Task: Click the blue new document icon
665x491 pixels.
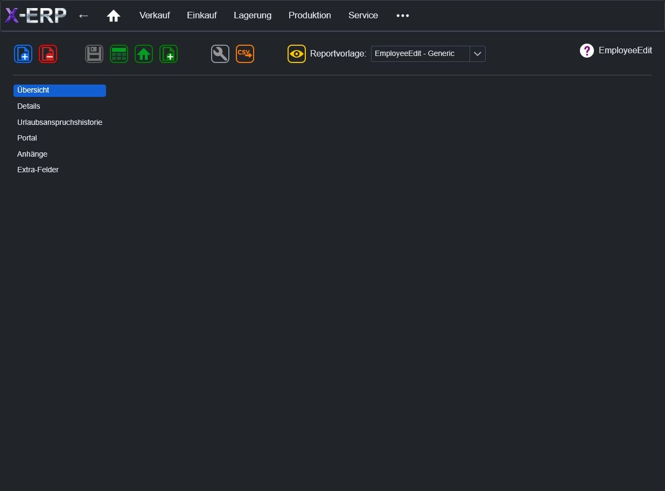Action: [23, 54]
